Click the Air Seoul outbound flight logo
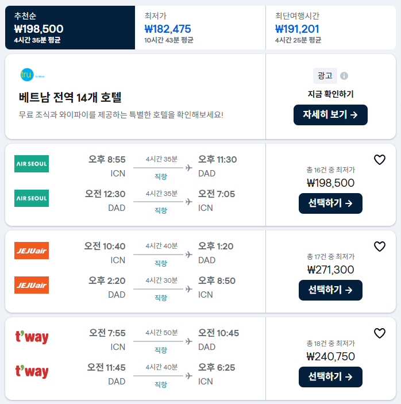401x404 pixels. tap(32, 164)
